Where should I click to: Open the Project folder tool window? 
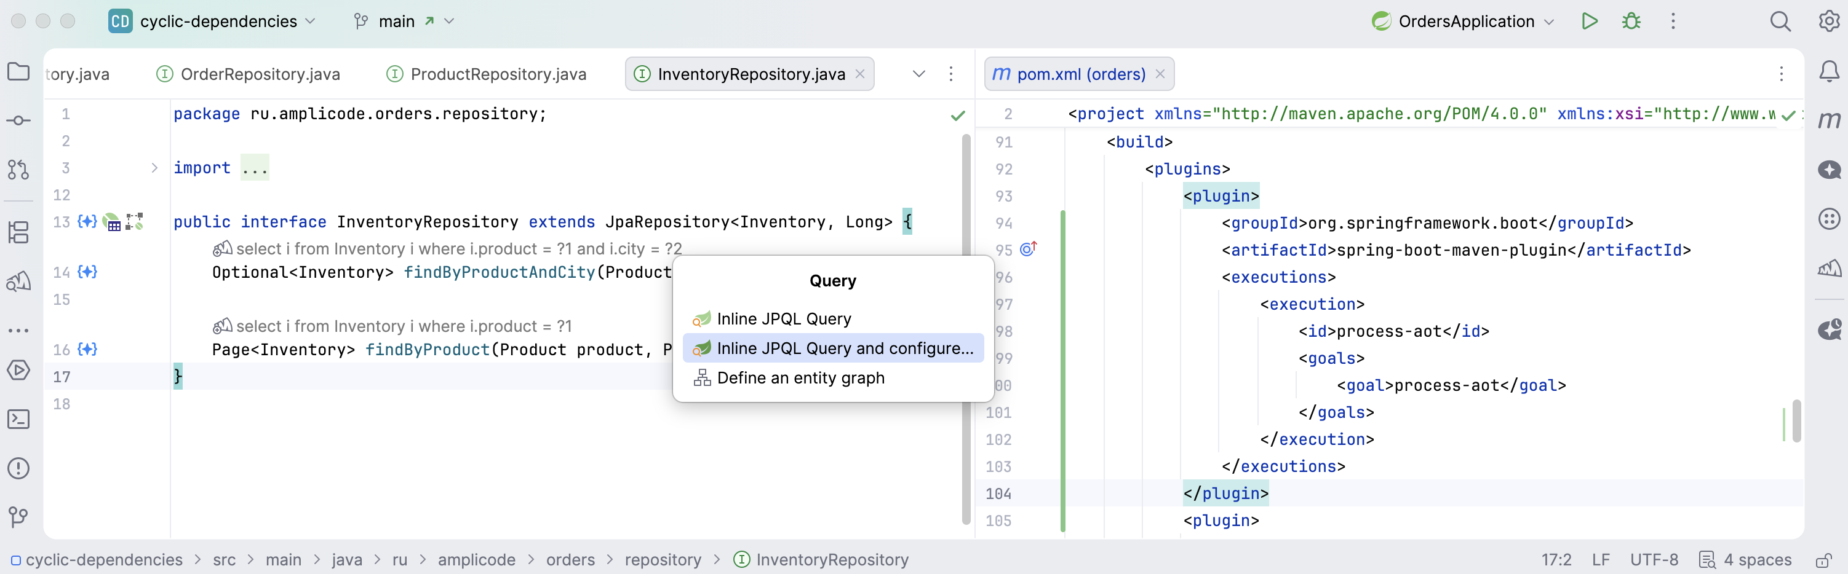(18, 72)
